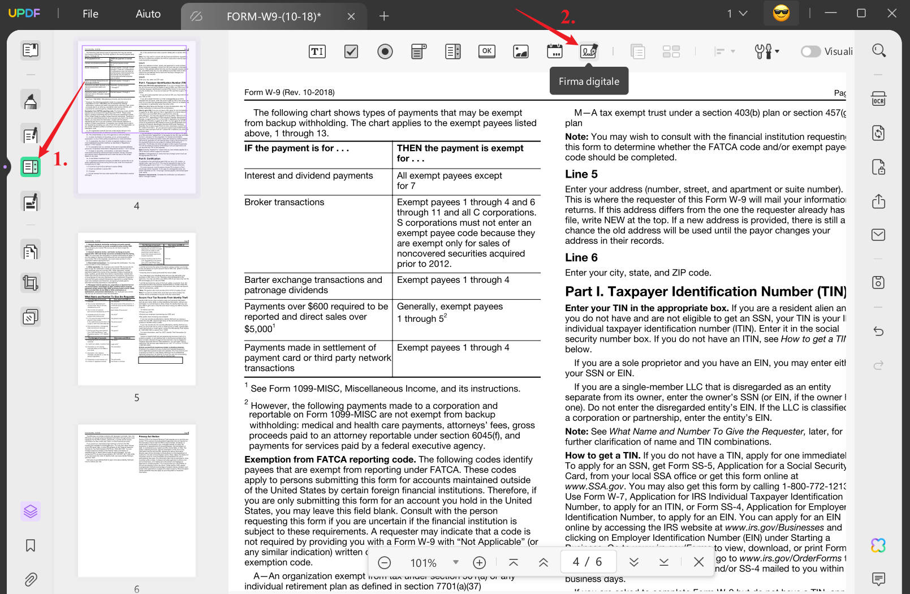Jump to the first page
This screenshot has width=910, height=594.
(x=514, y=562)
